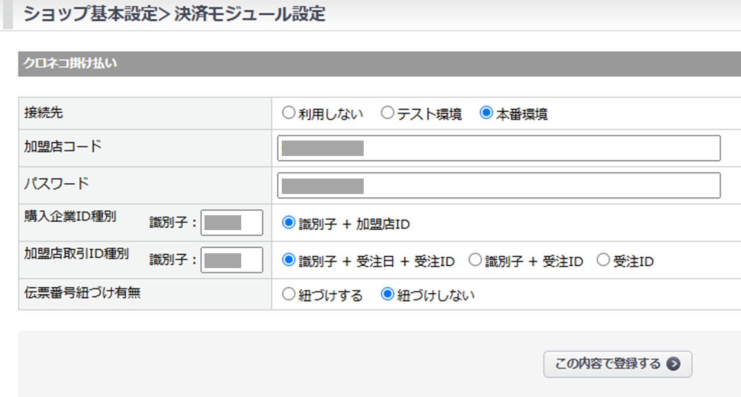Viewport: 741px width, 397px height.
Task: Choose テスト環境 as the connection target
Action: tap(388, 114)
